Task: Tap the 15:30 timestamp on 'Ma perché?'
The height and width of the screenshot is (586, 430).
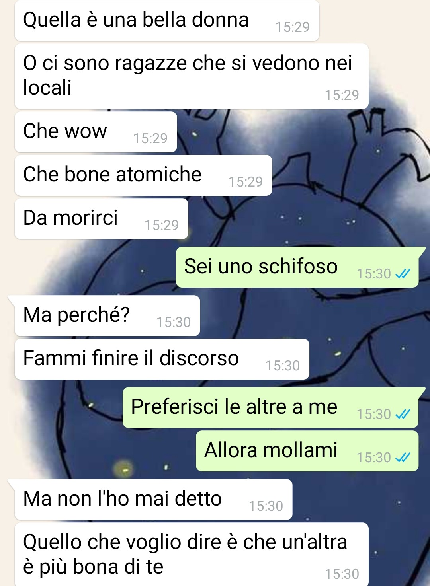Action: [174, 322]
